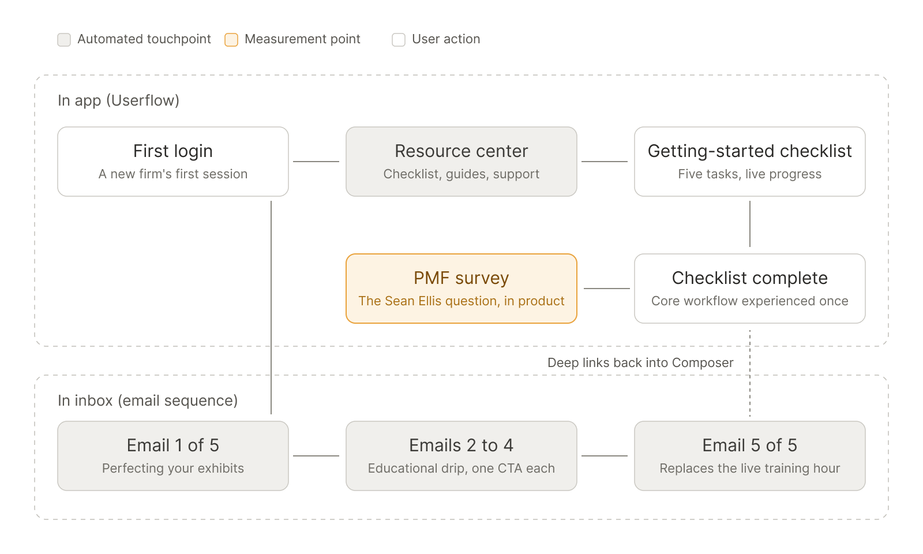Select the Checklist complete node
The width and height of the screenshot is (923, 554).
pyautogui.click(x=750, y=289)
